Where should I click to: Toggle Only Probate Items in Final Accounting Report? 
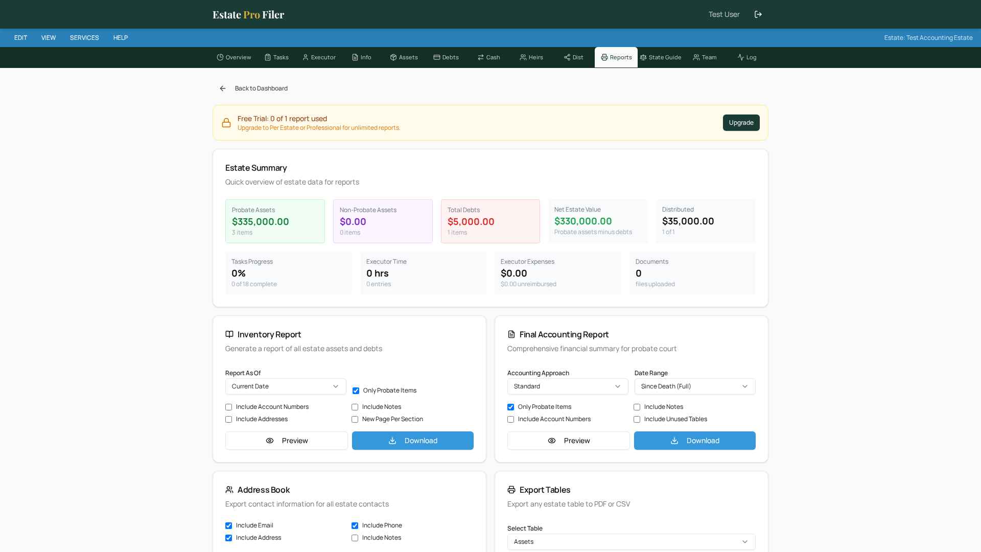tap(510, 407)
